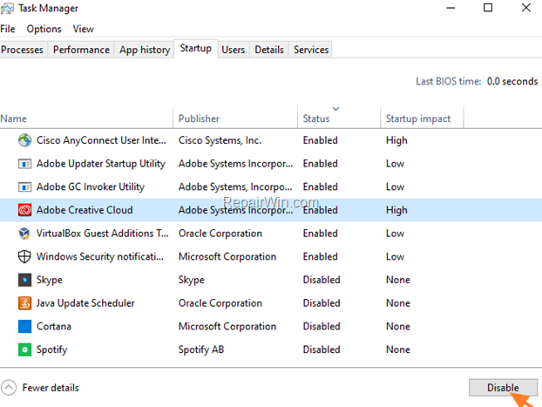Click the Cisco Systems, Inc. publisher cell
This screenshot has height=407, width=542.
(220, 140)
